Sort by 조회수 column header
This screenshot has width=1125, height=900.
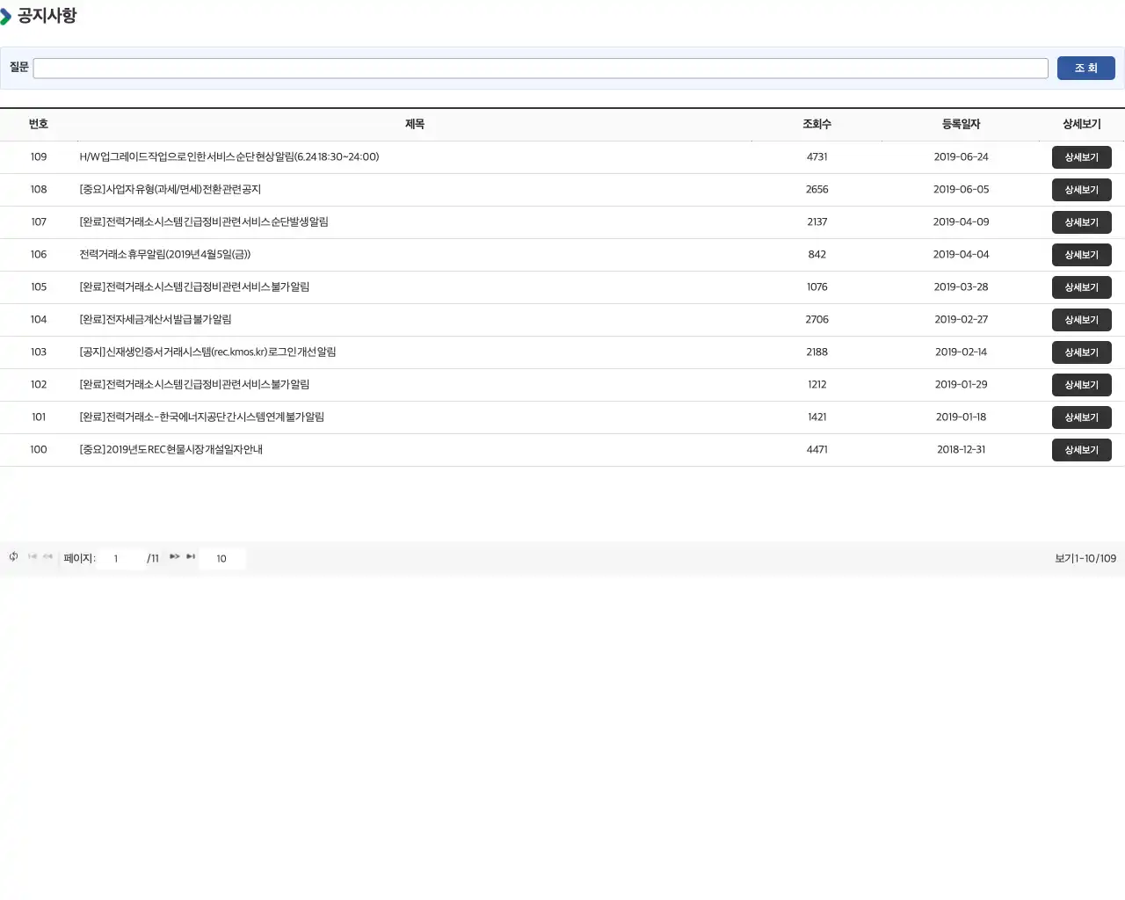point(817,124)
